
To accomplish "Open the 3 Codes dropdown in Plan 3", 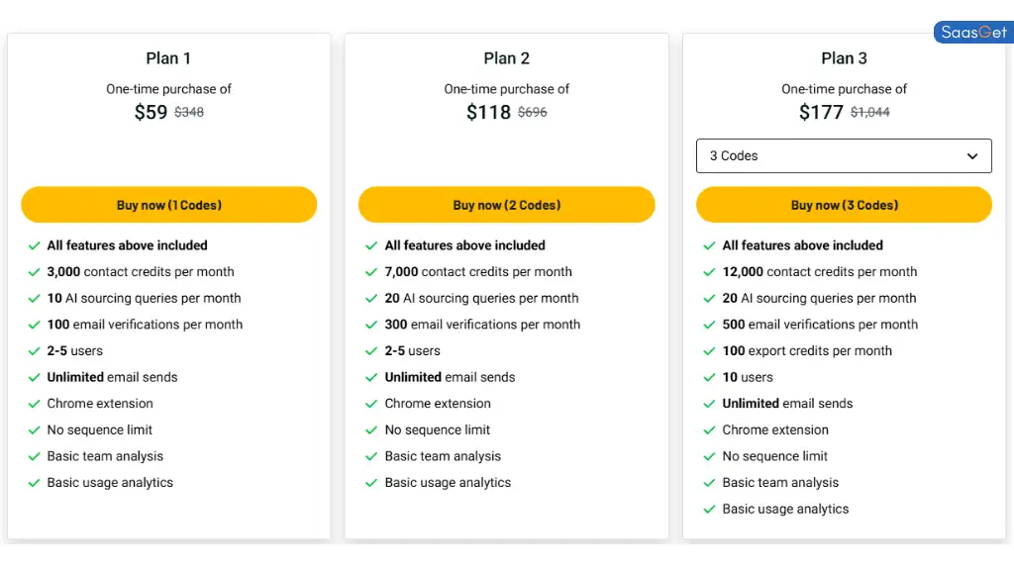I will 844,155.
